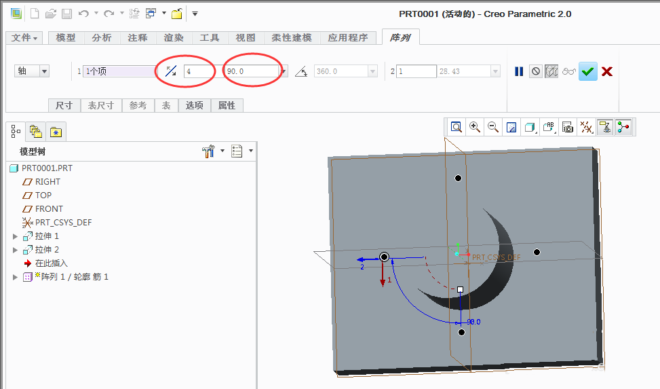Open the 28.43 second direction spacing dropdown
Screen dimensions: 660x389
tap(495, 71)
